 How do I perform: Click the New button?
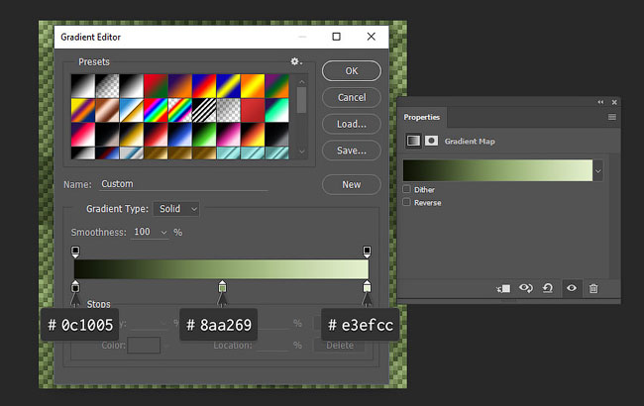click(x=351, y=185)
